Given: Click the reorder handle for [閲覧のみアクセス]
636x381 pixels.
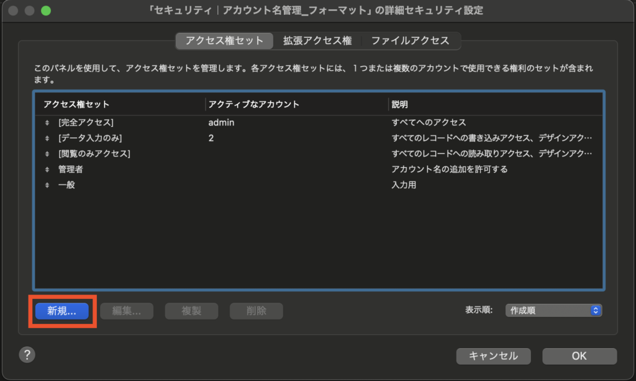Looking at the screenshot, I should click(x=47, y=154).
